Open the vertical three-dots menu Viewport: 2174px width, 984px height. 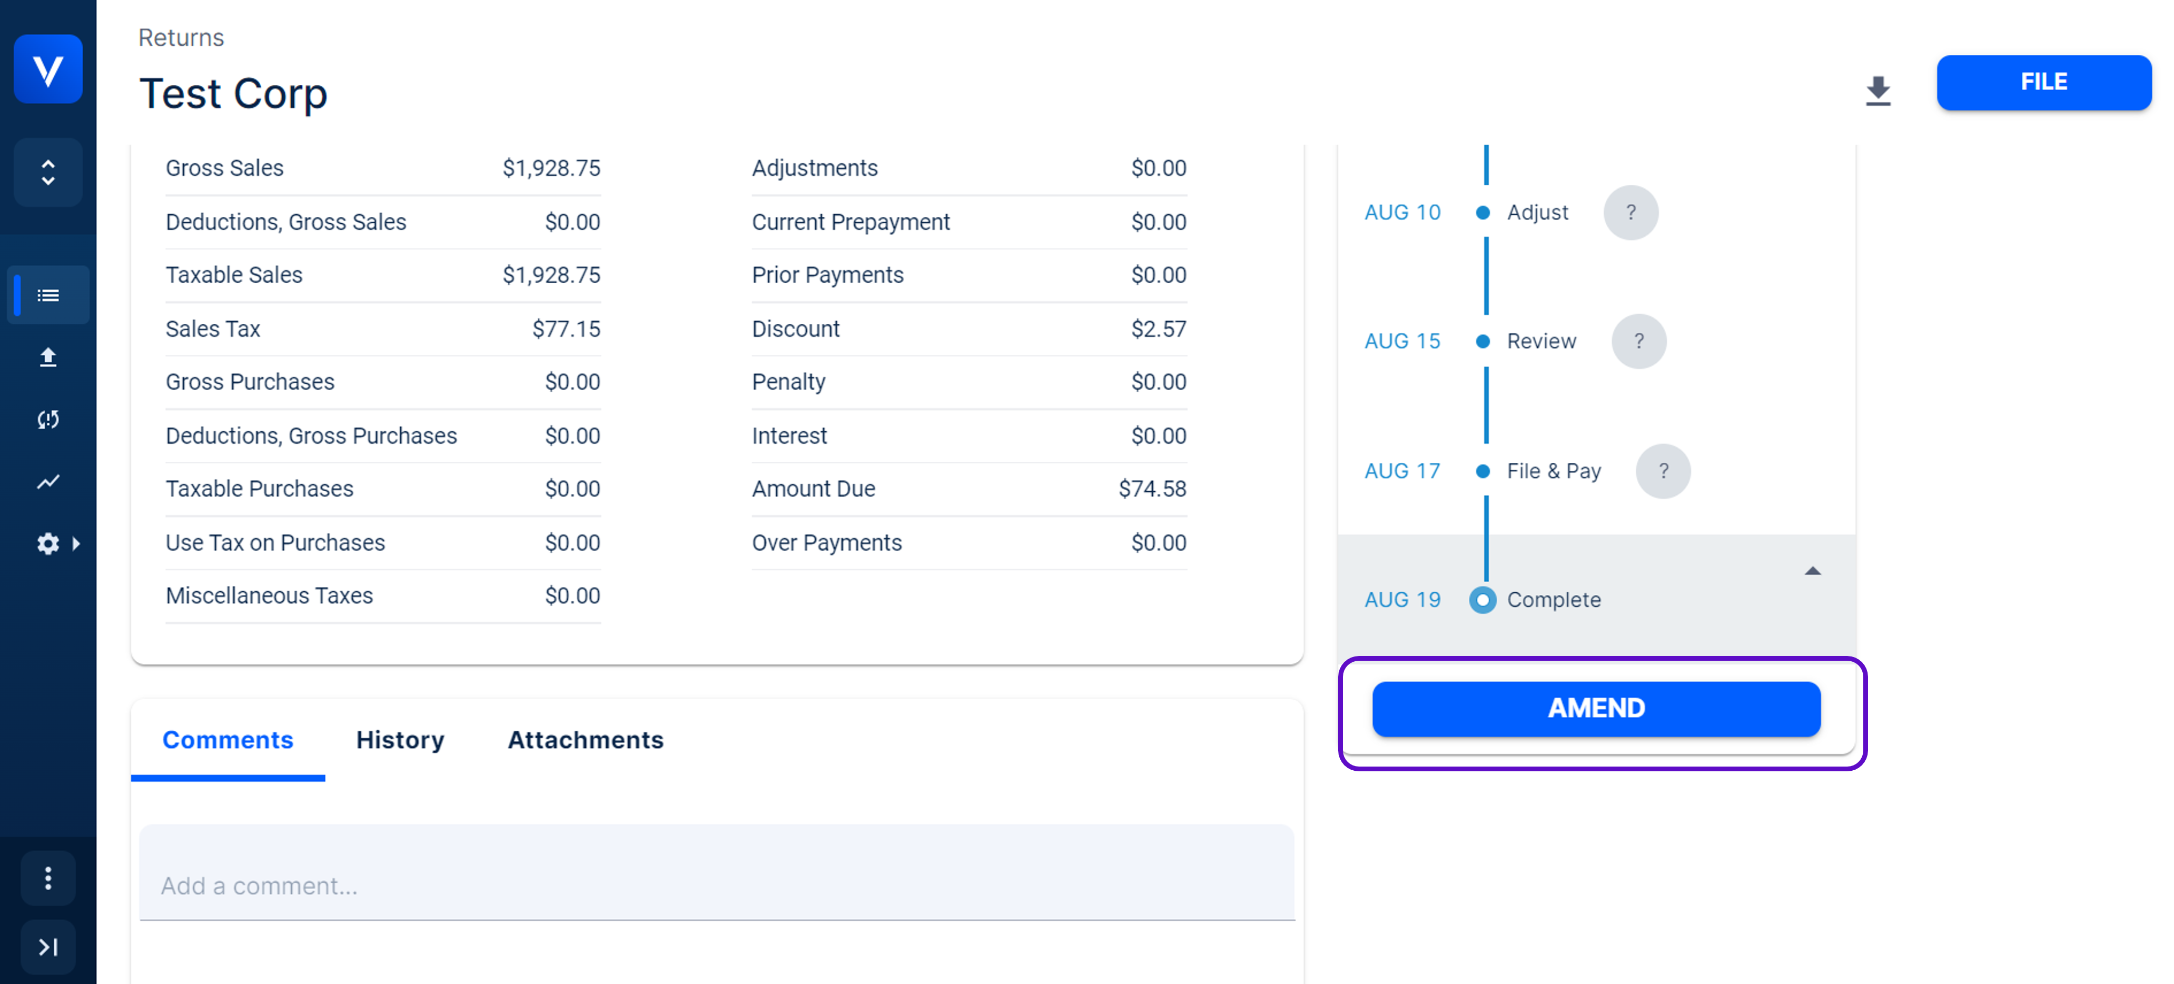[x=48, y=879]
